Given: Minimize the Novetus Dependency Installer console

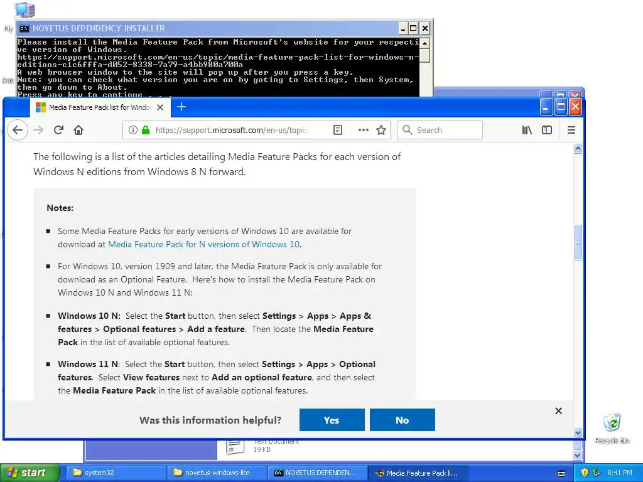Looking at the screenshot, I should 403,28.
